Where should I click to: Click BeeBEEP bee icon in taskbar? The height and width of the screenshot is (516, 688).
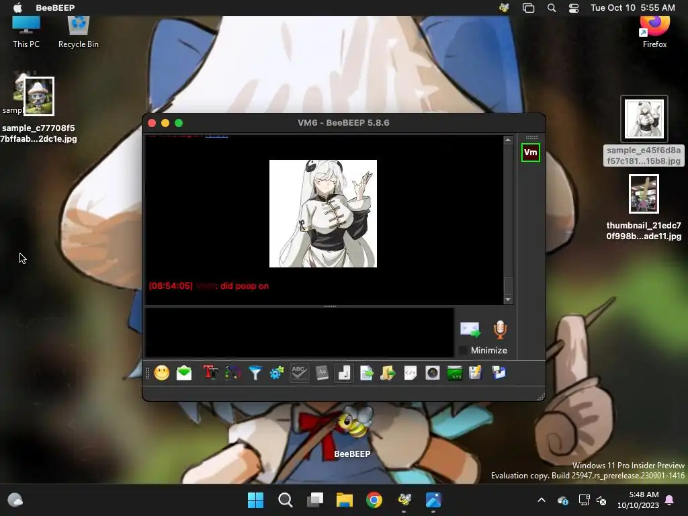coord(404,500)
